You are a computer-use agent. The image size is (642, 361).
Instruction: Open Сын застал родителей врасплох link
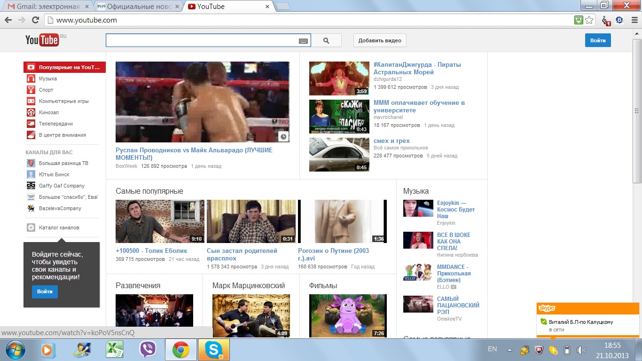[242, 254]
